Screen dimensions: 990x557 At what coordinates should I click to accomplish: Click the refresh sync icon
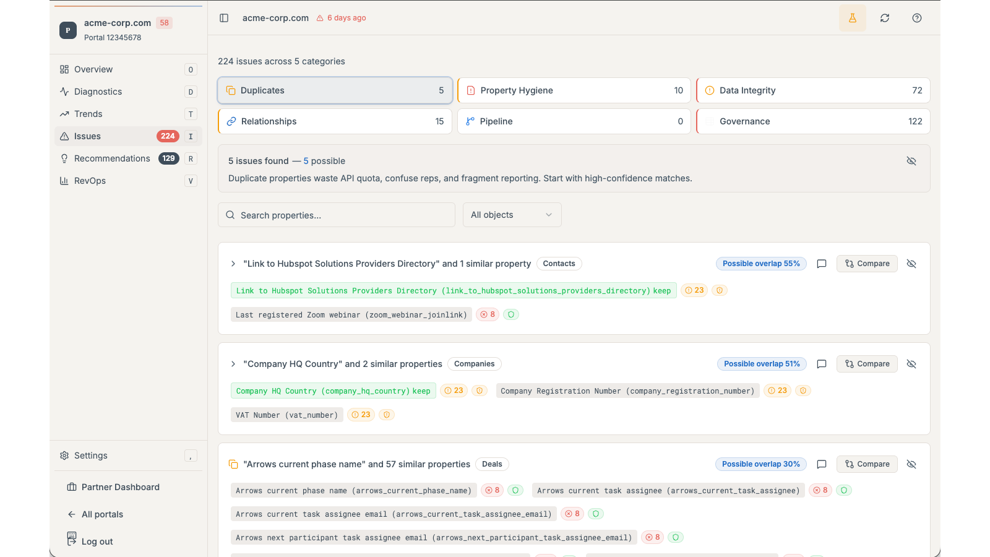(x=885, y=18)
